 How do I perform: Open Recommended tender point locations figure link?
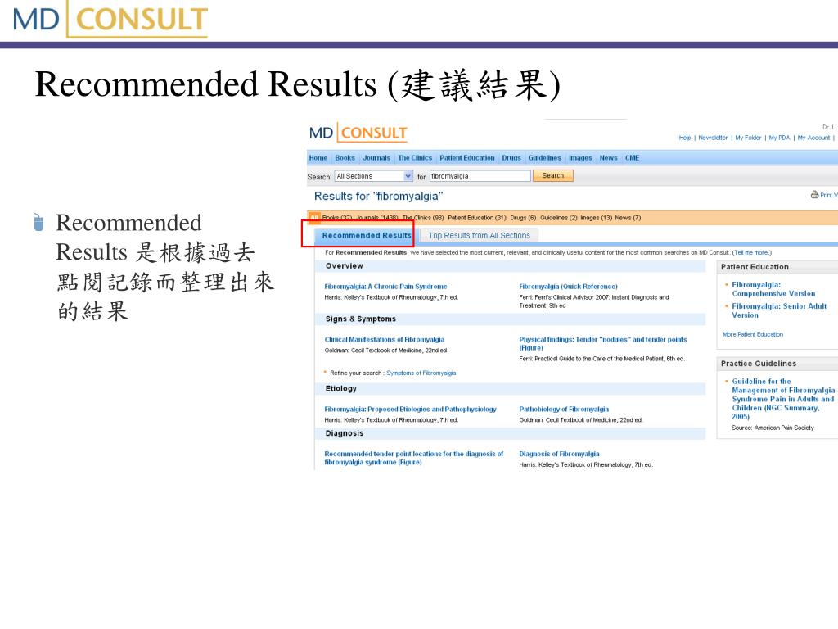(x=413, y=458)
